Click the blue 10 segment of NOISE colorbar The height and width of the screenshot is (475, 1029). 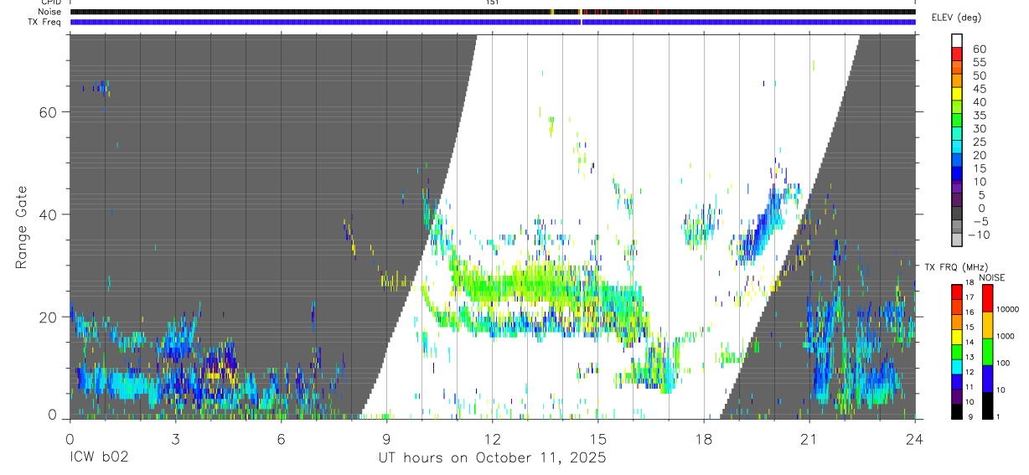[x=986, y=377]
